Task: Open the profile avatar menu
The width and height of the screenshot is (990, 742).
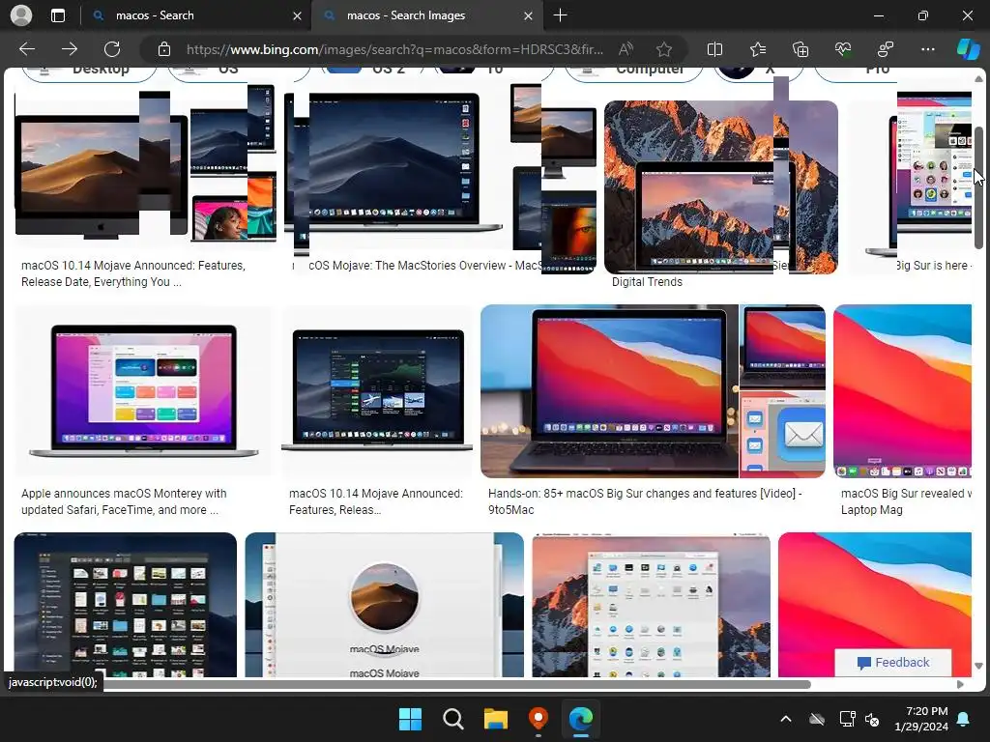Action: pos(21,15)
